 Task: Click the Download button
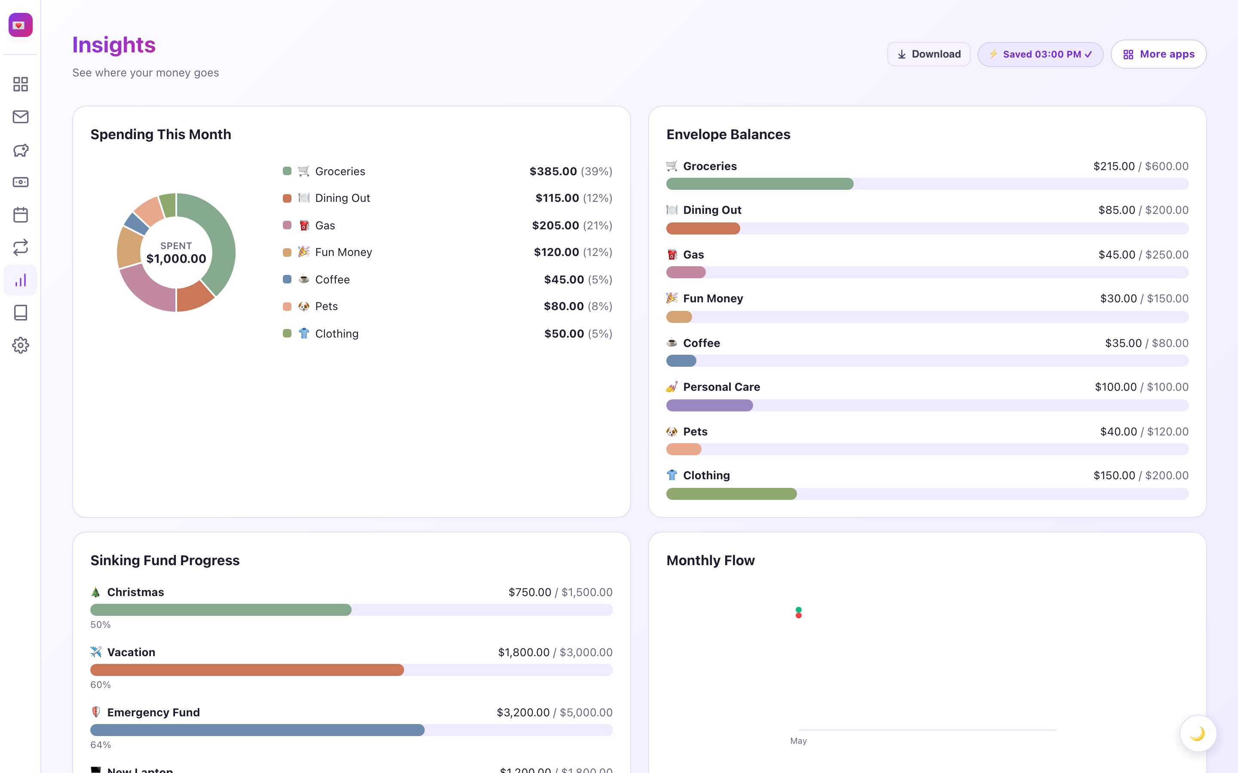click(x=929, y=54)
